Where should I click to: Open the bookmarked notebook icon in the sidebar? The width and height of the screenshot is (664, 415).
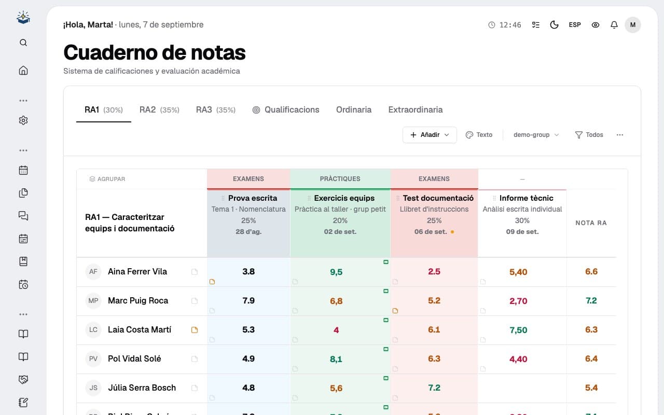[x=23, y=261]
